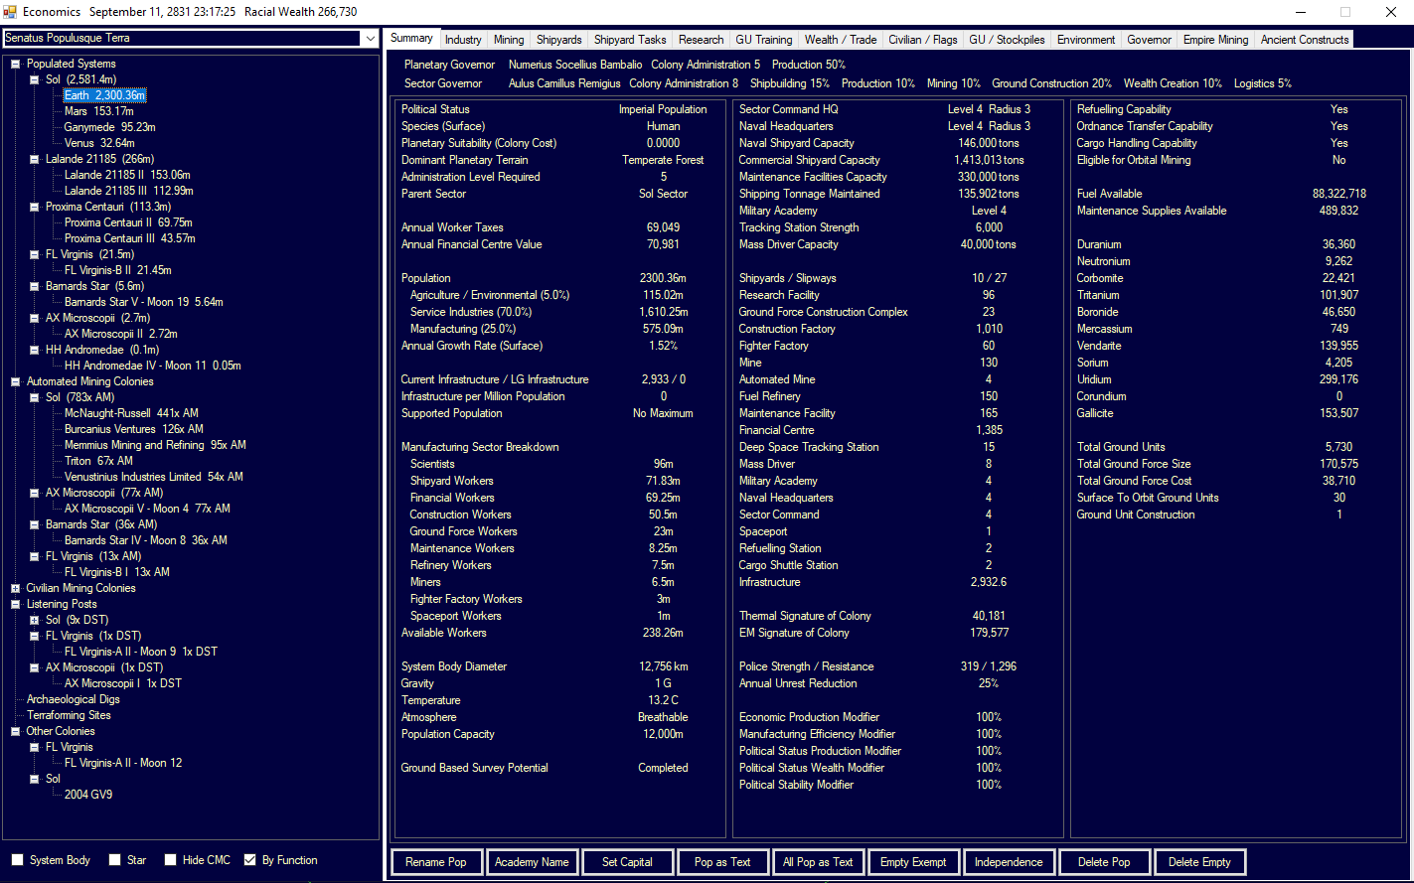Viewport: 1414px width, 883px height.
Task: Collapse the Lalande 21185 (266m) node
Action: point(35,159)
